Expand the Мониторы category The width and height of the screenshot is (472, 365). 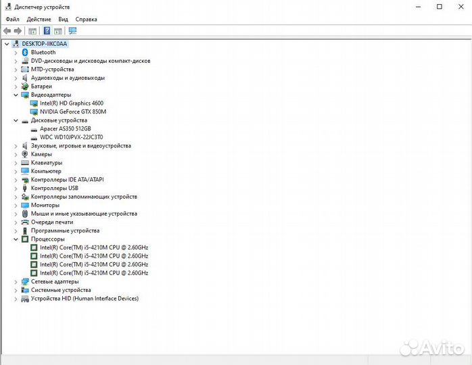point(16,205)
